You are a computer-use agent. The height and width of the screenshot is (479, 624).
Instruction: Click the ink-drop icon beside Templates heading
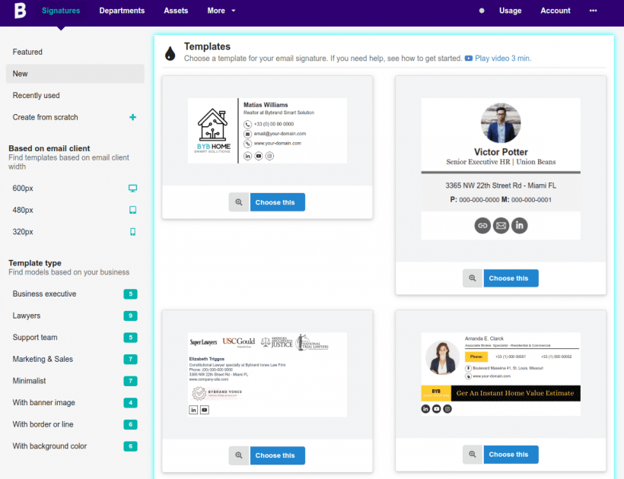pyautogui.click(x=170, y=52)
